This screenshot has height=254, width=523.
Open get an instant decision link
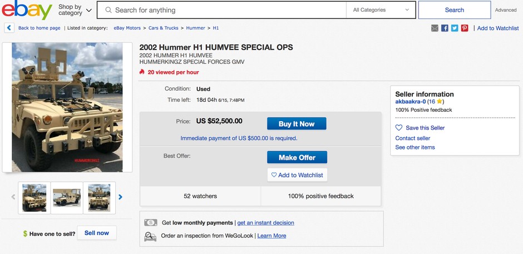tap(265, 223)
